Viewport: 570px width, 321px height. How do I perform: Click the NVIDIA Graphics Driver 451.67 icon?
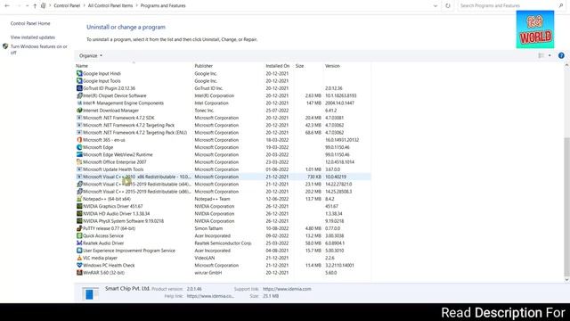pyautogui.click(x=79, y=206)
